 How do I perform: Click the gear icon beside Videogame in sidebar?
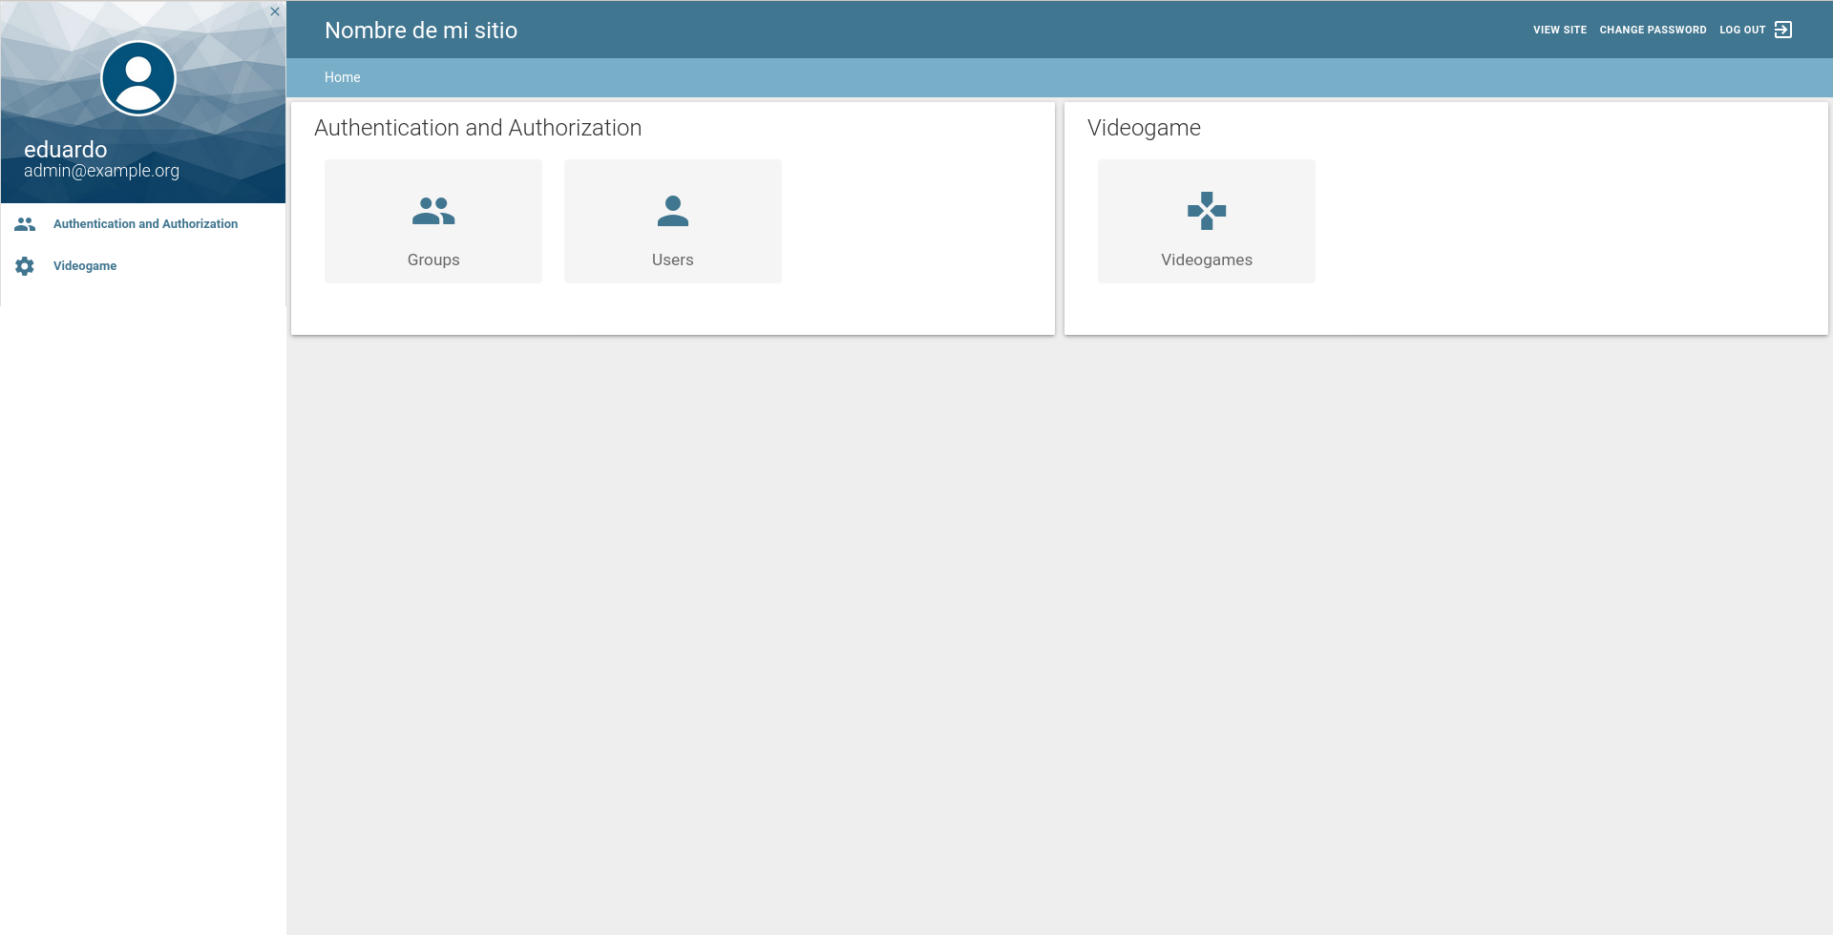25,266
